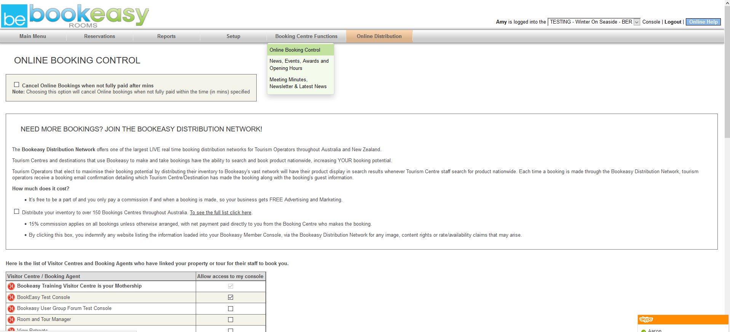
Task: Choose Meeting Minutes, Newsletter & Latest News
Action: (301, 83)
